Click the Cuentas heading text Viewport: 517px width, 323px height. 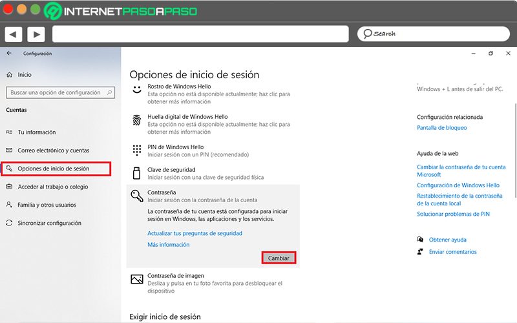[16, 110]
